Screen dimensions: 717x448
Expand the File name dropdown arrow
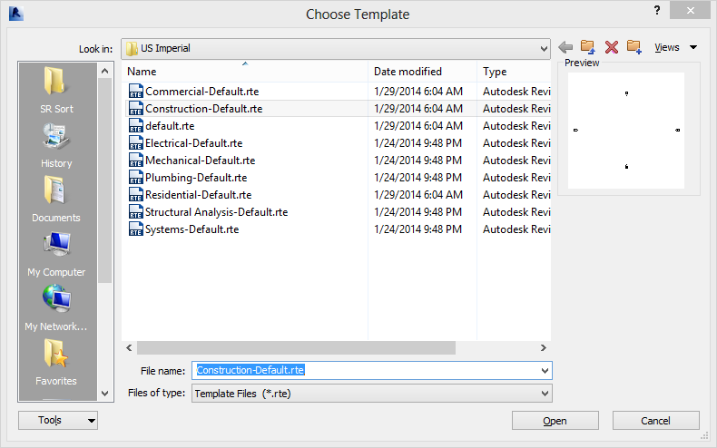(545, 371)
